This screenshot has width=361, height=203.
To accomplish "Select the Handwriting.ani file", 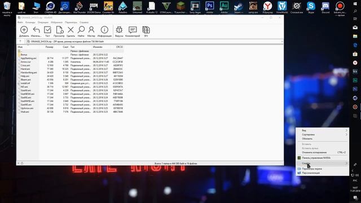I will point(71,73).
